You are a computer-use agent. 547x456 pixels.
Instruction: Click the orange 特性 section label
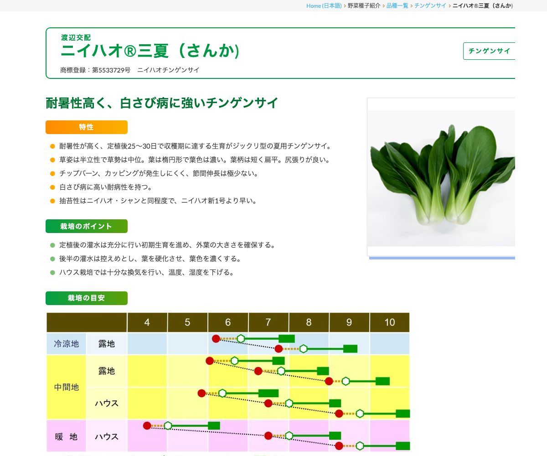click(87, 127)
